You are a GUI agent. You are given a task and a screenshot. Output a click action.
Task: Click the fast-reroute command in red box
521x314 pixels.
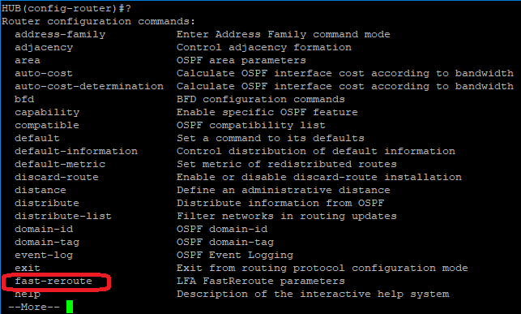coord(53,281)
